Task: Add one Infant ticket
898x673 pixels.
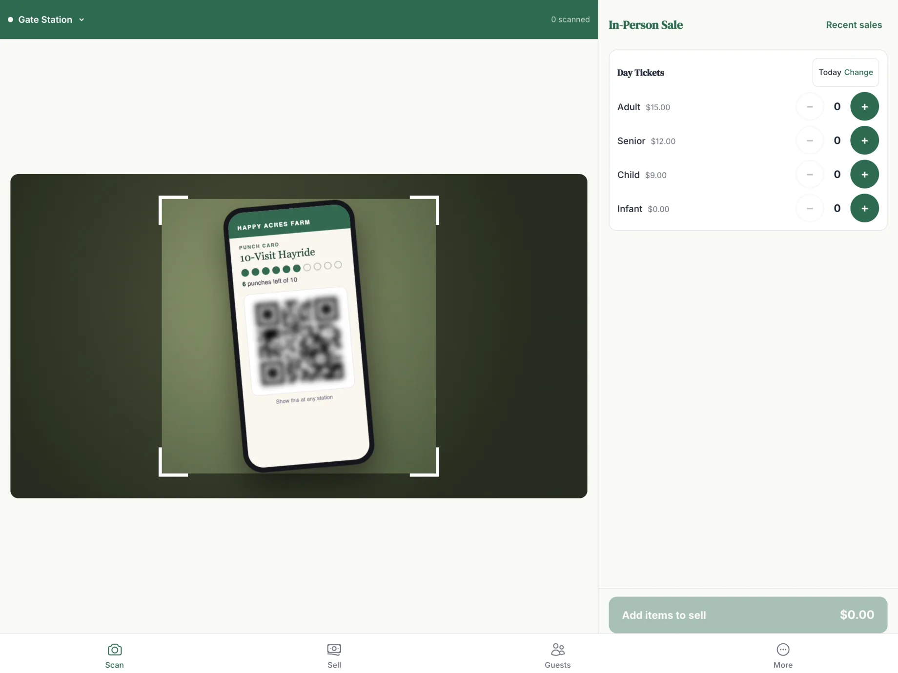Action: tap(864, 208)
